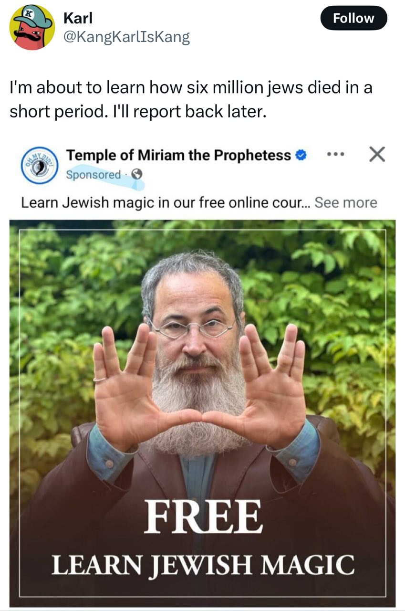Click the black Follow button
The image size is (405, 611).
(353, 18)
